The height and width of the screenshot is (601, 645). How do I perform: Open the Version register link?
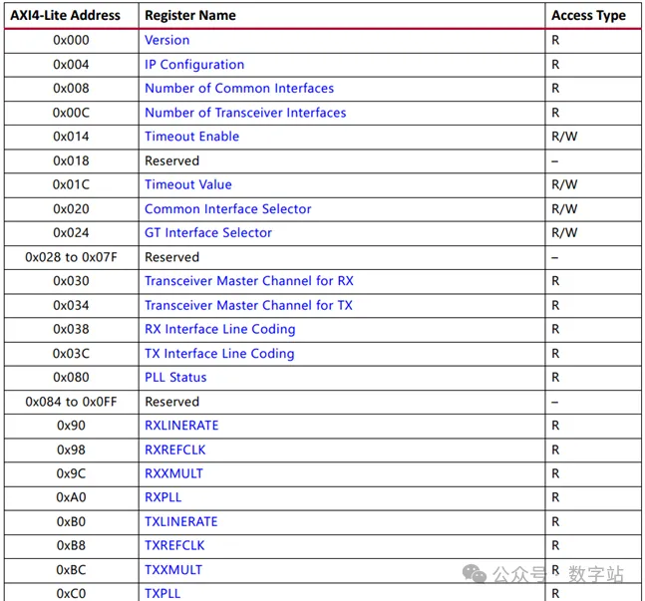[167, 40]
